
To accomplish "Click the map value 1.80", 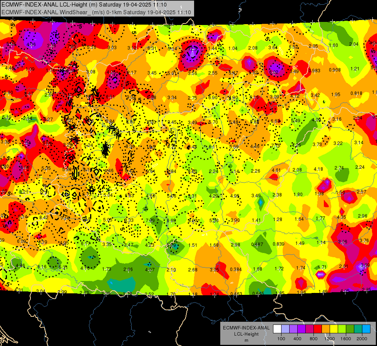I will tap(298, 195).
